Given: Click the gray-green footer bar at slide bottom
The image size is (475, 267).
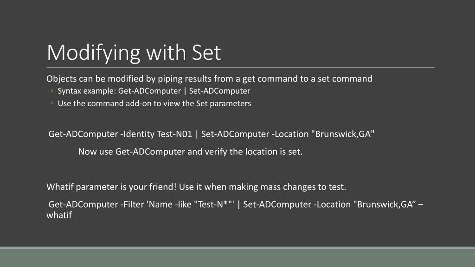Looking at the screenshot, I should pyautogui.click(x=237, y=257).
